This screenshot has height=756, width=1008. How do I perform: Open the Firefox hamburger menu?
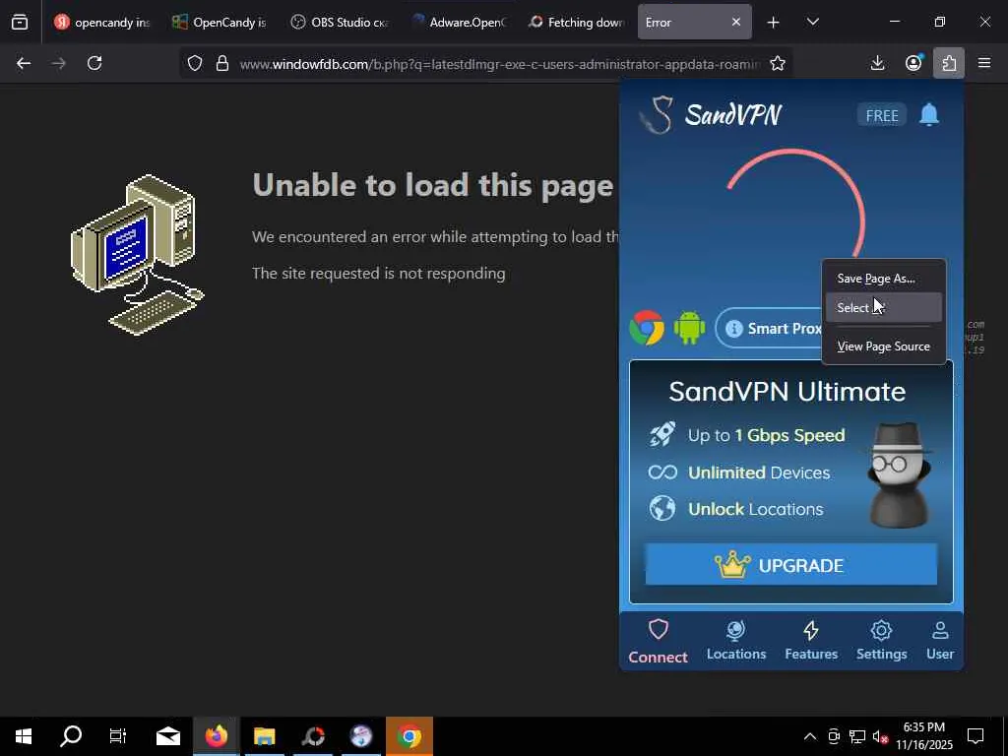[984, 63]
